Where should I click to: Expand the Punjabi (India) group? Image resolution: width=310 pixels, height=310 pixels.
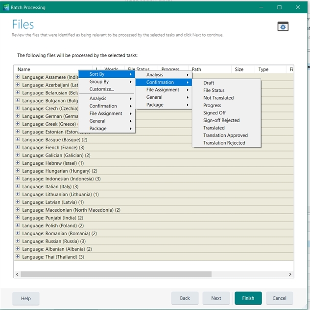(x=18, y=217)
